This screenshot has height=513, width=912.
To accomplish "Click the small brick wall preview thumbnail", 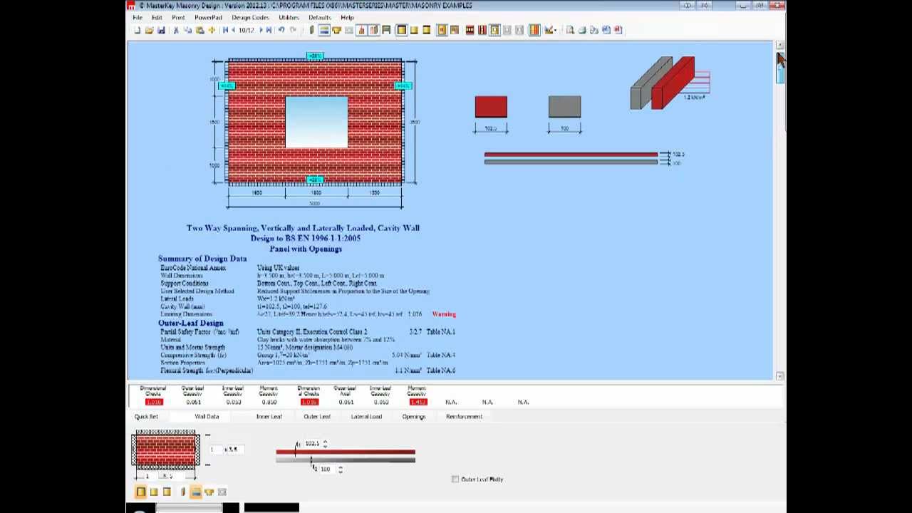I will click(165, 451).
